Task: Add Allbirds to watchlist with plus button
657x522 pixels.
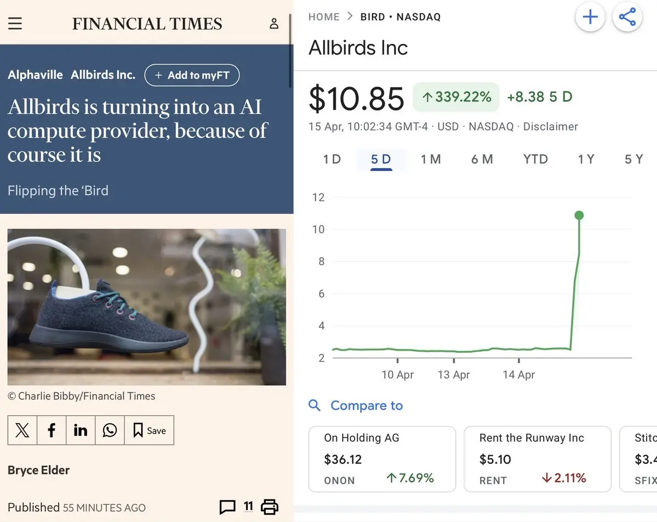Action: tap(590, 17)
